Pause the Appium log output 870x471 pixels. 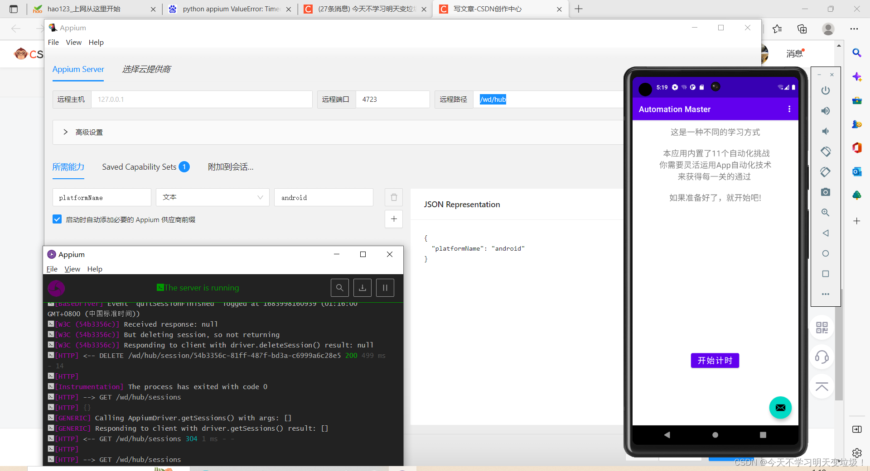[385, 287]
